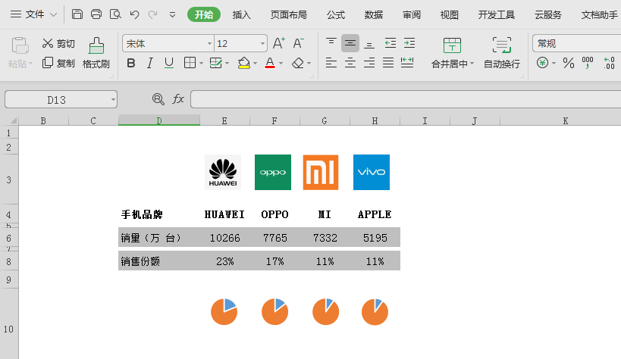Click the cell style drawing icon
The width and height of the screenshot is (621, 359).
click(x=216, y=63)
